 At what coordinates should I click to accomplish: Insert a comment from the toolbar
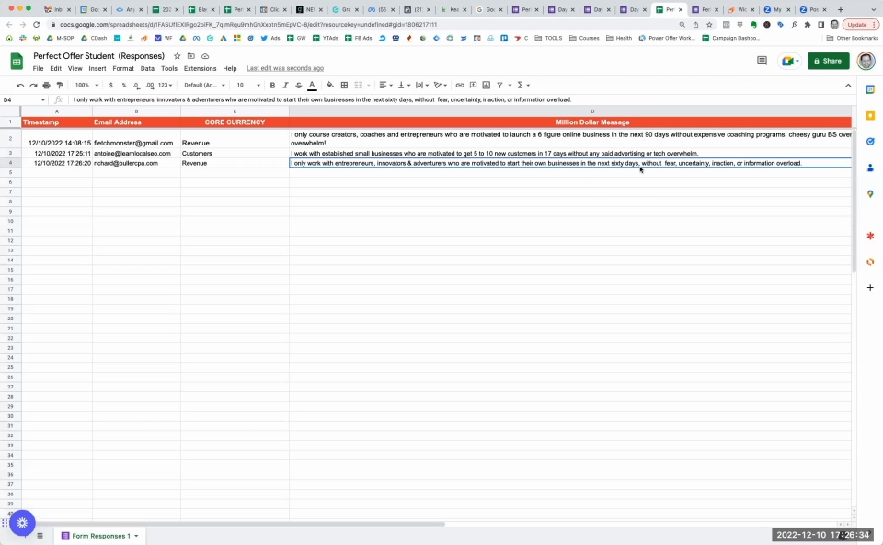coord(473,85)
